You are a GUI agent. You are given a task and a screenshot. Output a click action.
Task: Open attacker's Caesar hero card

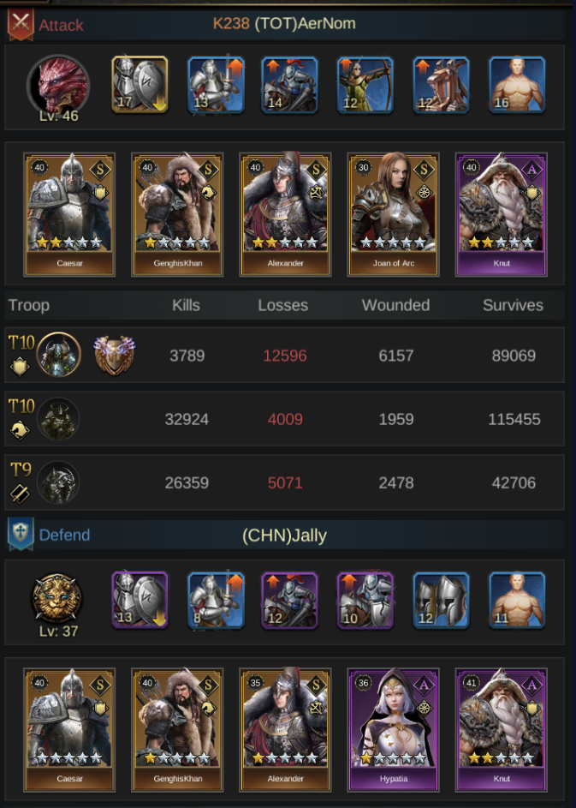[69, 214]
